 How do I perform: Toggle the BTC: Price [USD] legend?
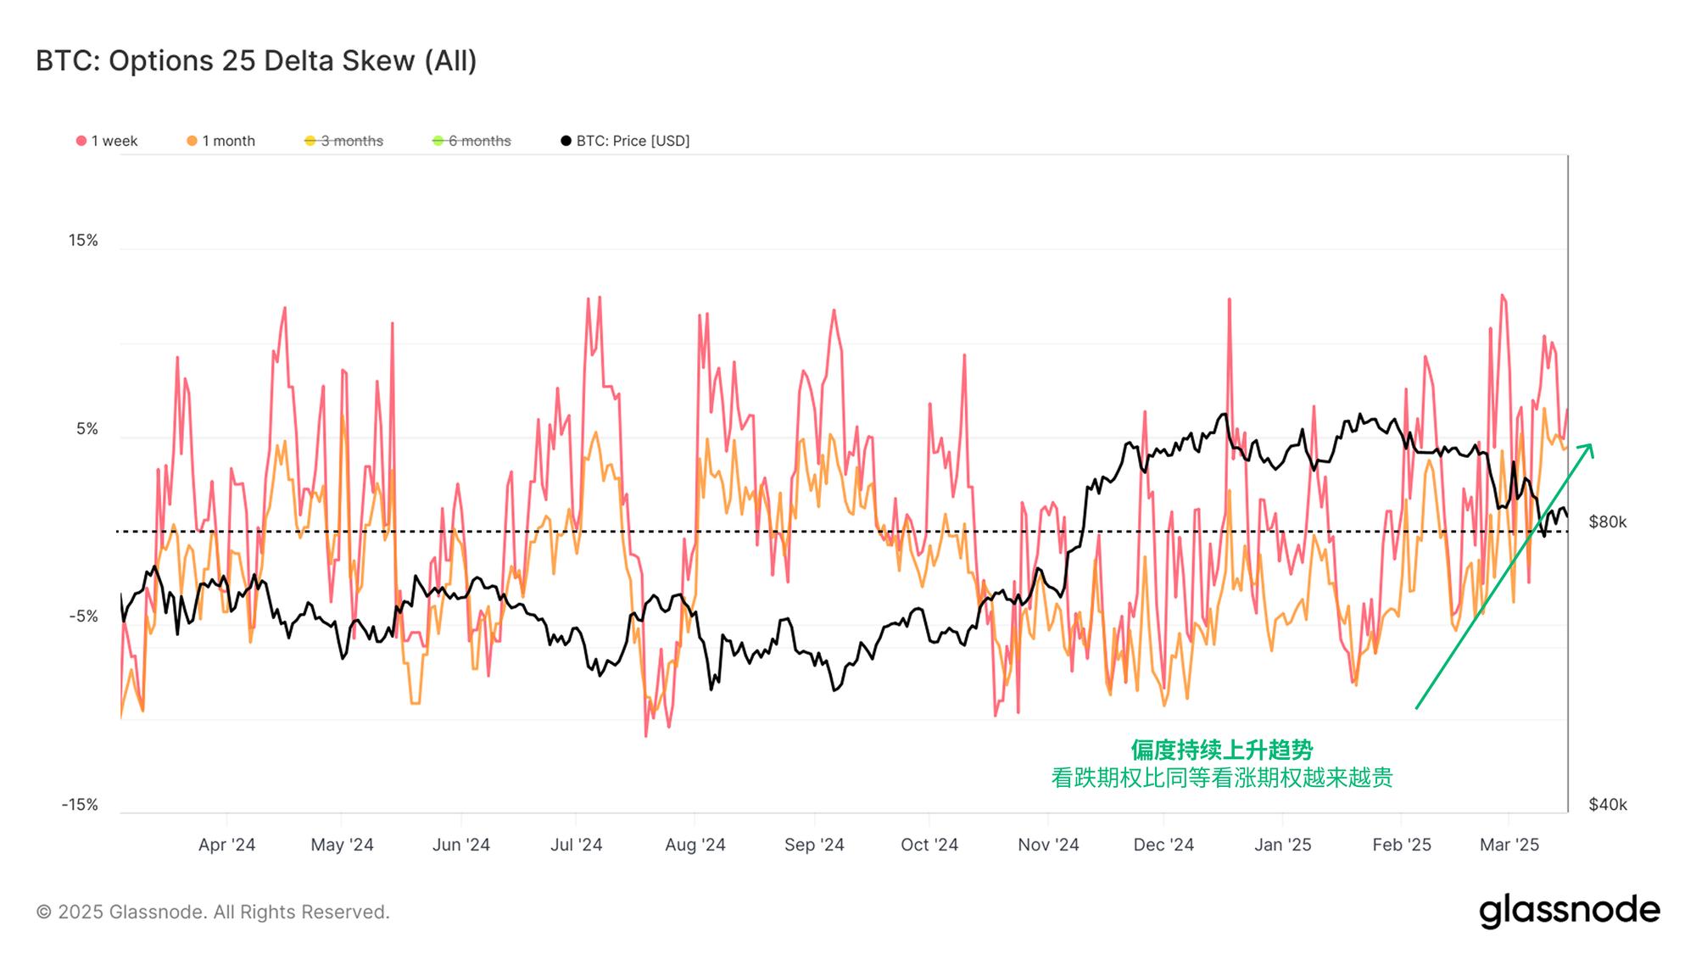(x=633, y=141)
